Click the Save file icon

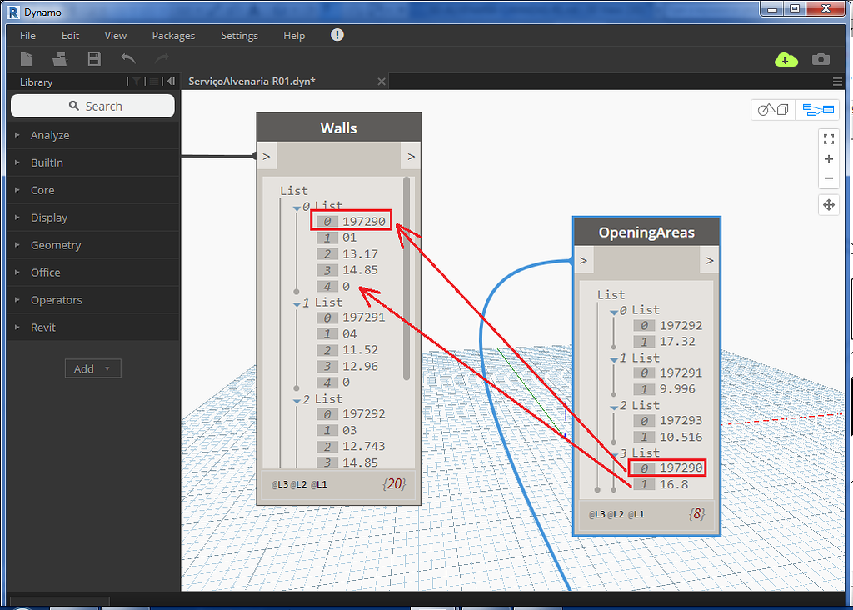point(93,59)
